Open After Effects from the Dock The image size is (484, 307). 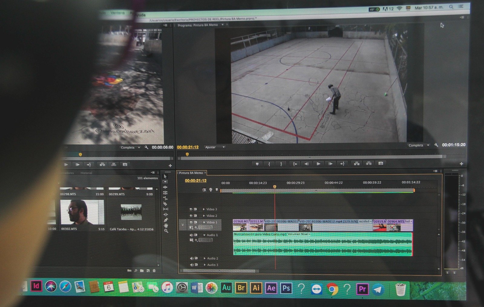[271, 288]
